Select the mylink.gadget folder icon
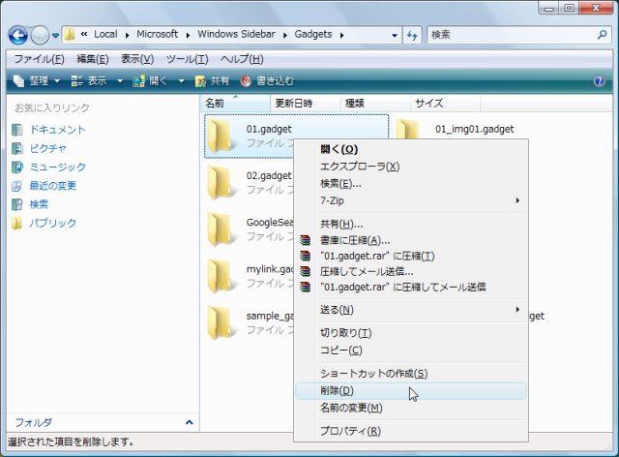The width and height of the screenshot is (619, 457). pyautogui.click(x=220, y=276)
